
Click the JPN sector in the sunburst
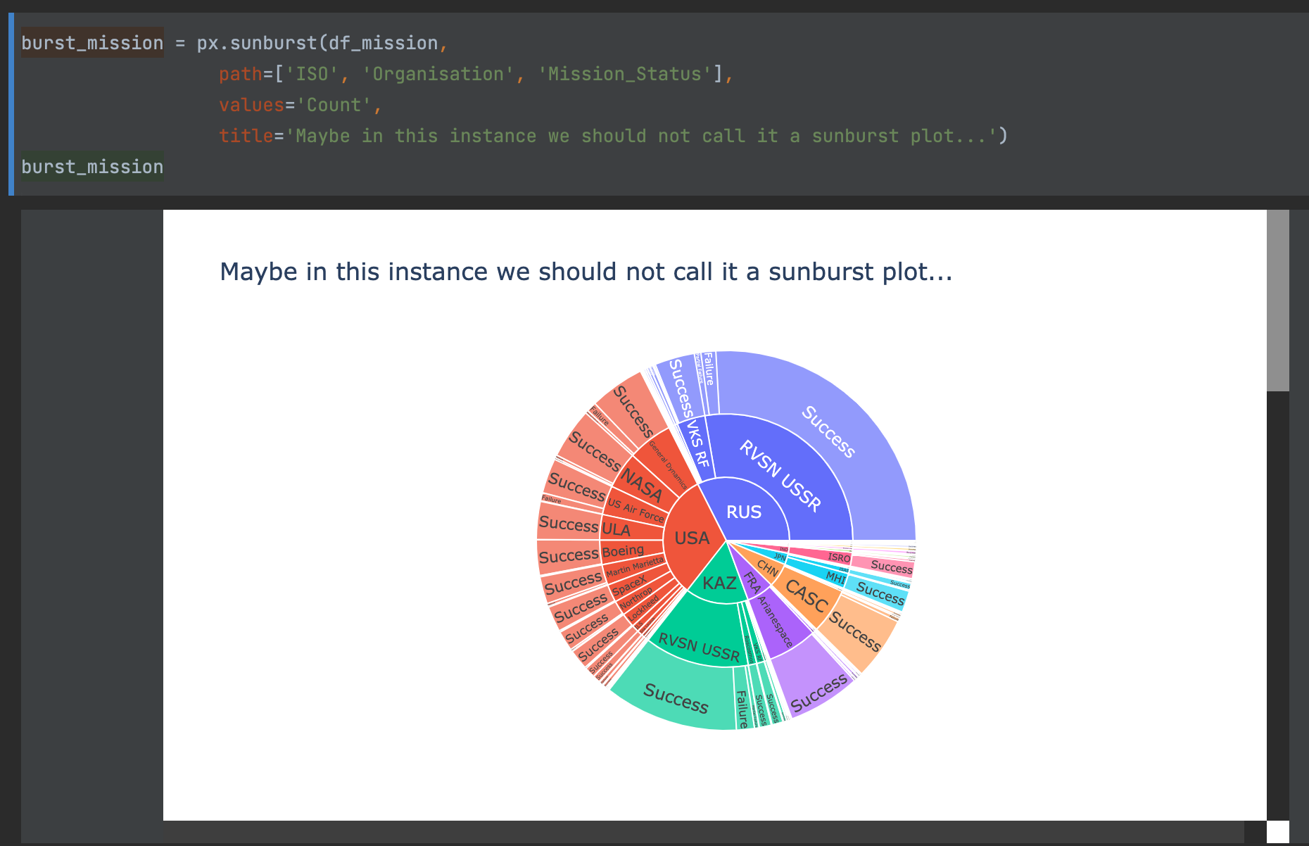pos(780,557)
